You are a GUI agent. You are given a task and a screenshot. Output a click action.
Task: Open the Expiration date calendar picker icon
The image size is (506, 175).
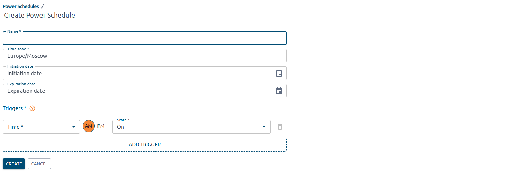(279, 91)
